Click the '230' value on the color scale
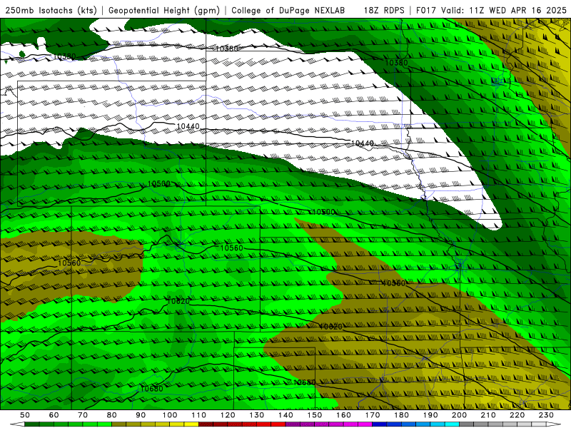The height and width of the screenshot is (428, 571). tap(546, 415)
